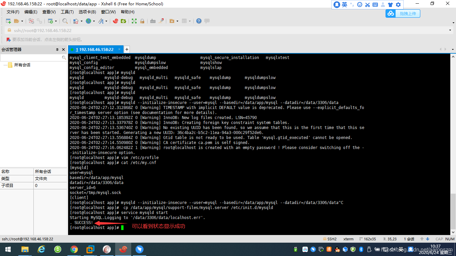Viewport: 456px width, 256px height.
Task: Open session properties gear icon
Action: 50,21
